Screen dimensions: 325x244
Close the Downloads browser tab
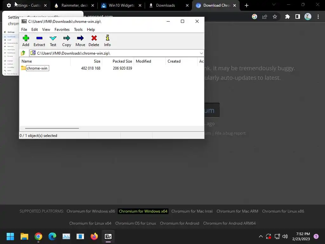[x=187, y=5]
